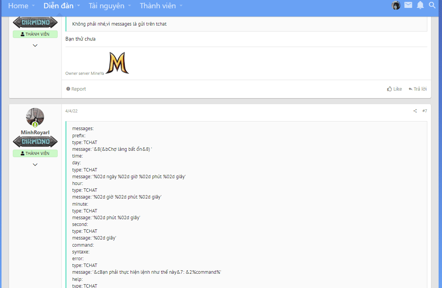Screen dimensions: 442x288
Task: Open MinhRoyarl username profile link
Action: [35, 132]
